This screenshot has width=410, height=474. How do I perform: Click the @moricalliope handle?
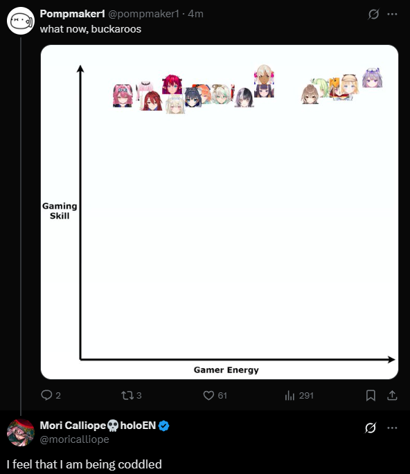click(x=74, y=439)
